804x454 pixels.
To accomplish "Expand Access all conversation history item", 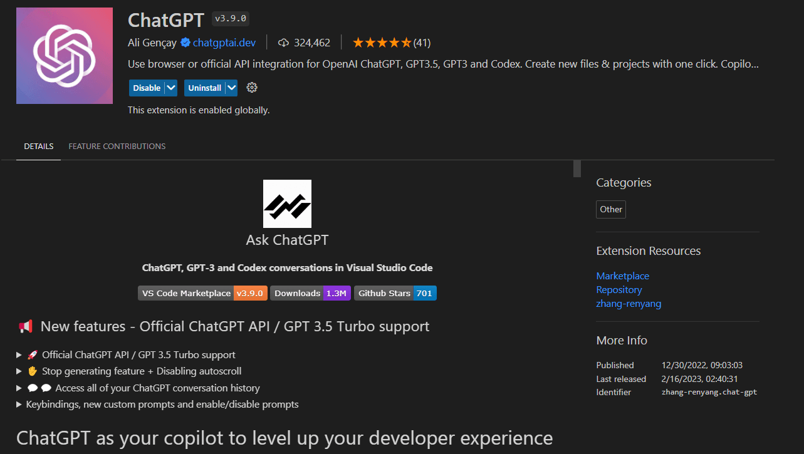I will (138, 388).
